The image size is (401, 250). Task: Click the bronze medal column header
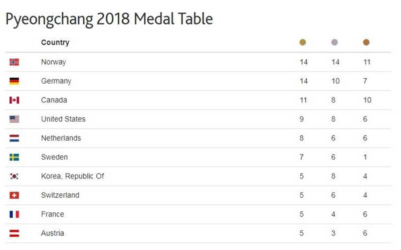pos(366,42)
